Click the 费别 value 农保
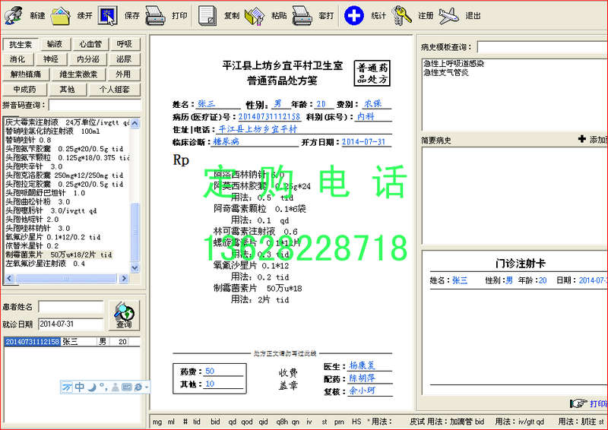 (x=372, y=104)
